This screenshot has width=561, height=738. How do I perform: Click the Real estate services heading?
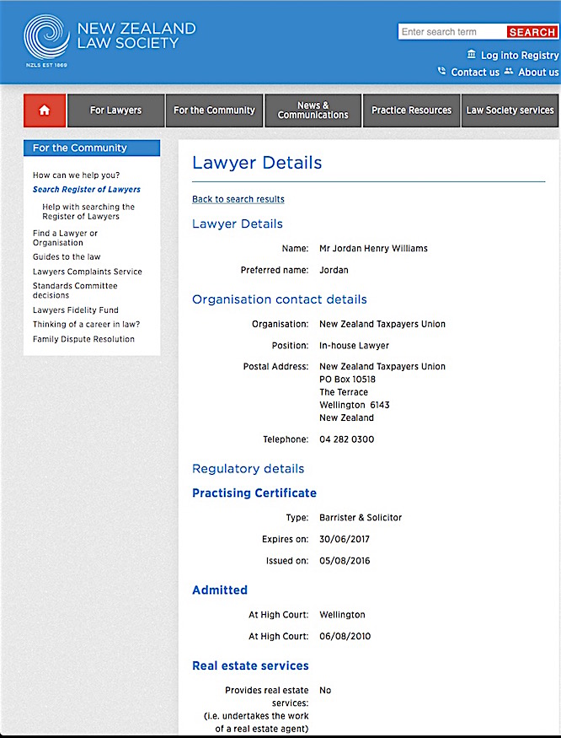point(250,666)
